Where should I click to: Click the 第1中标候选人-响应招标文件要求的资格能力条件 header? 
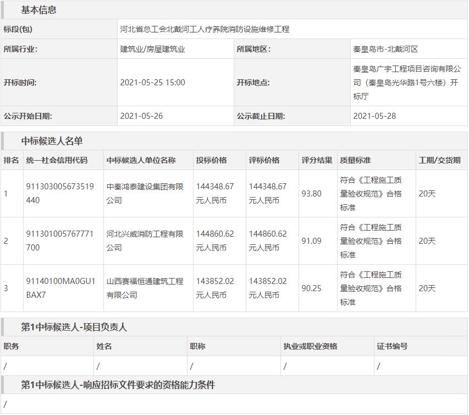(118, 385)
